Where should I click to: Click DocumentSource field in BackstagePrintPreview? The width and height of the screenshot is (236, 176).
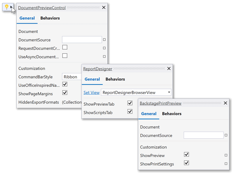[x=203, y=135]
